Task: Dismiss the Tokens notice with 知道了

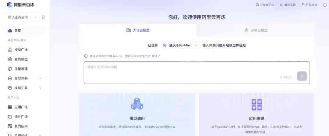Action: point(156,56)
